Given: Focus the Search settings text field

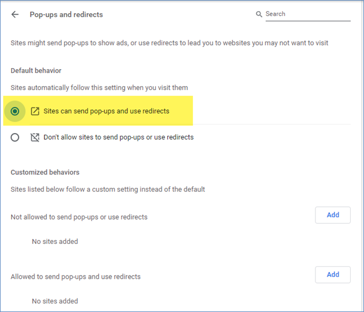Looking at the screenshot, I should pos(307,14).
